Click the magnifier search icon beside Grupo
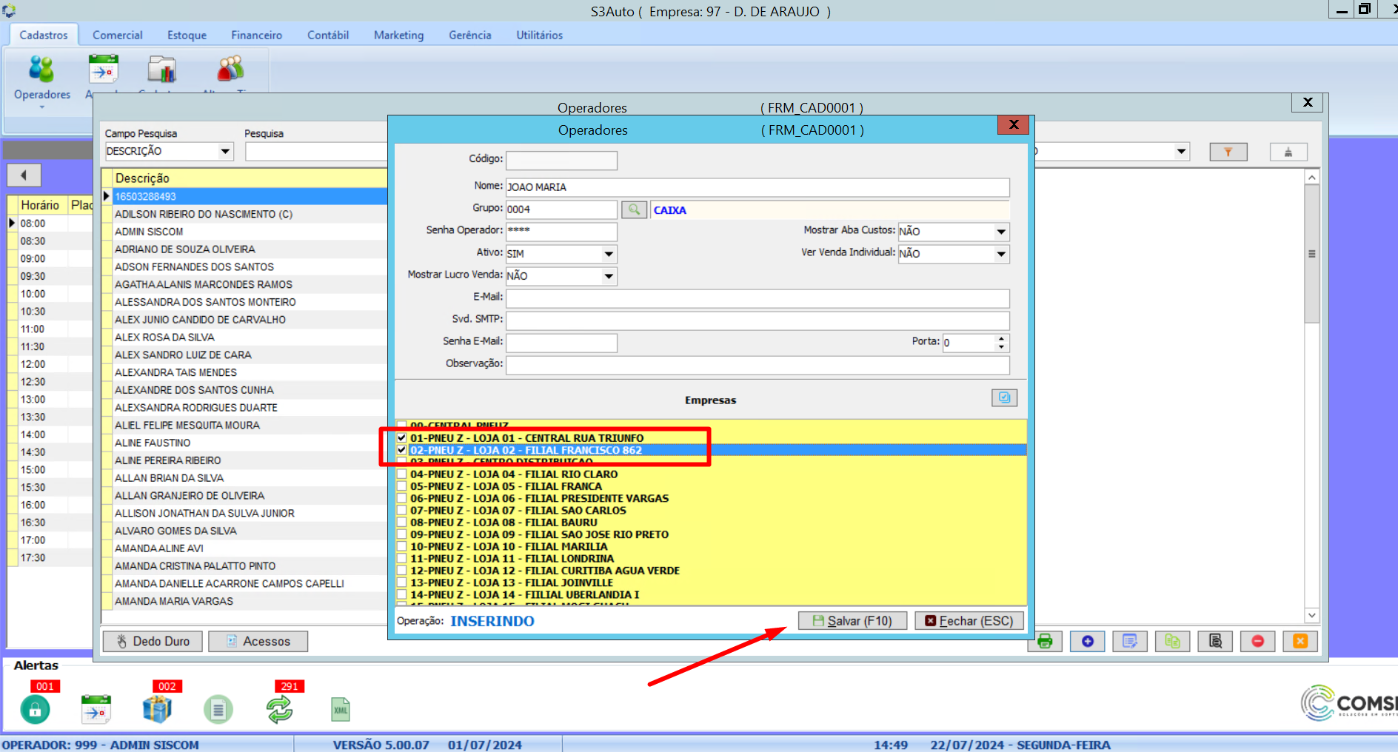This screenshot has height=752, width=1398. click(x=634, y=209)
